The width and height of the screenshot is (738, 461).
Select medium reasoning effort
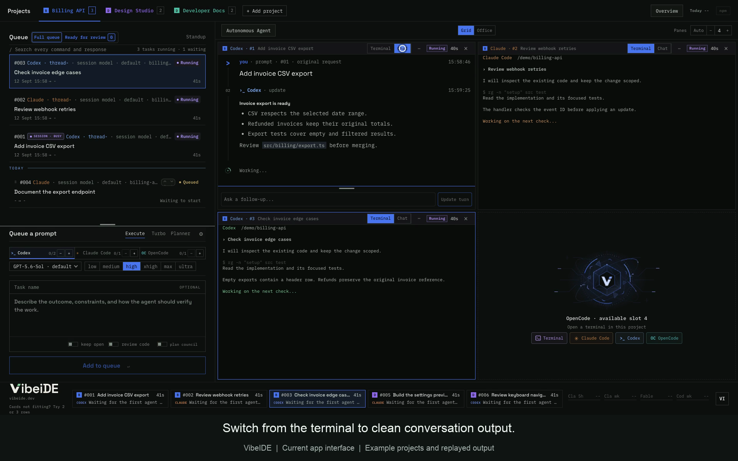(x=111, y=267)
